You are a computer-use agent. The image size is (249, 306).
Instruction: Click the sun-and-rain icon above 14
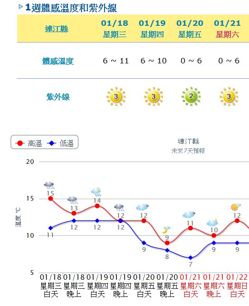point(96,192)
